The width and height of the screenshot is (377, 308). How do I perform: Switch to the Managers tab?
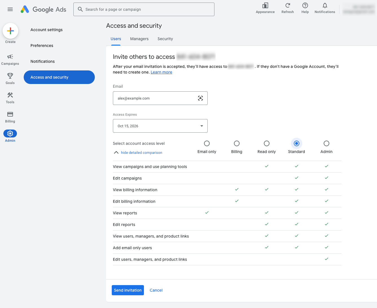139,39
